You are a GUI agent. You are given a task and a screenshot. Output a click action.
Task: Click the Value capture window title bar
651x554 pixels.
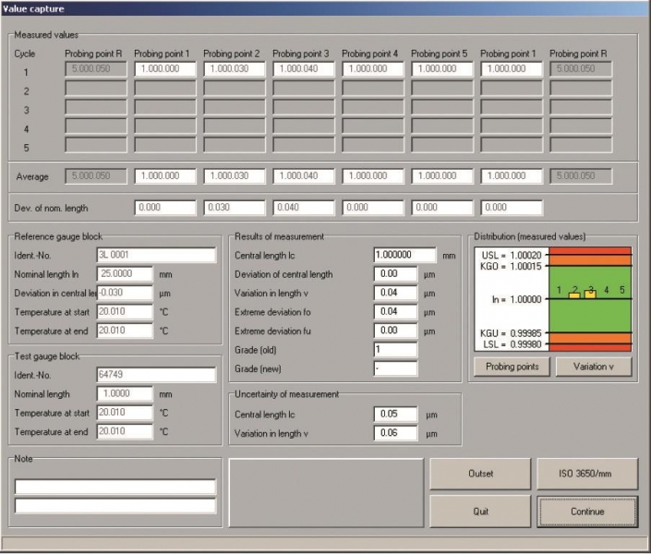click(x=325, y=8)
